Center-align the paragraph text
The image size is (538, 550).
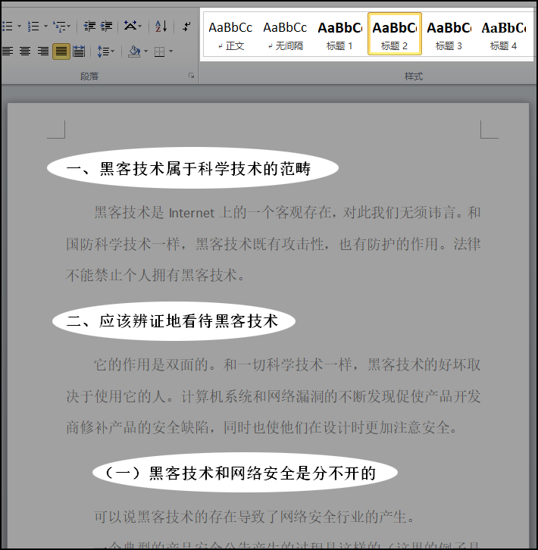(x=25, y=52)
